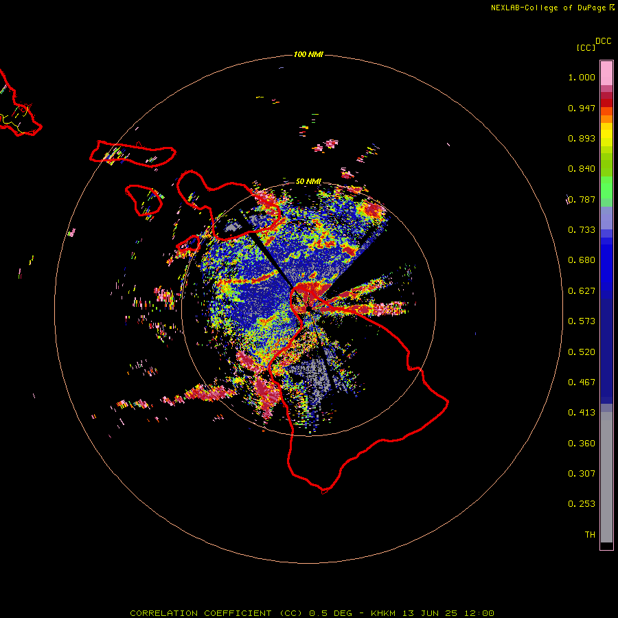Click the Correlation Coefficient caption at the bottom
This screenshot has height=618, width=618.
[312, 613]
